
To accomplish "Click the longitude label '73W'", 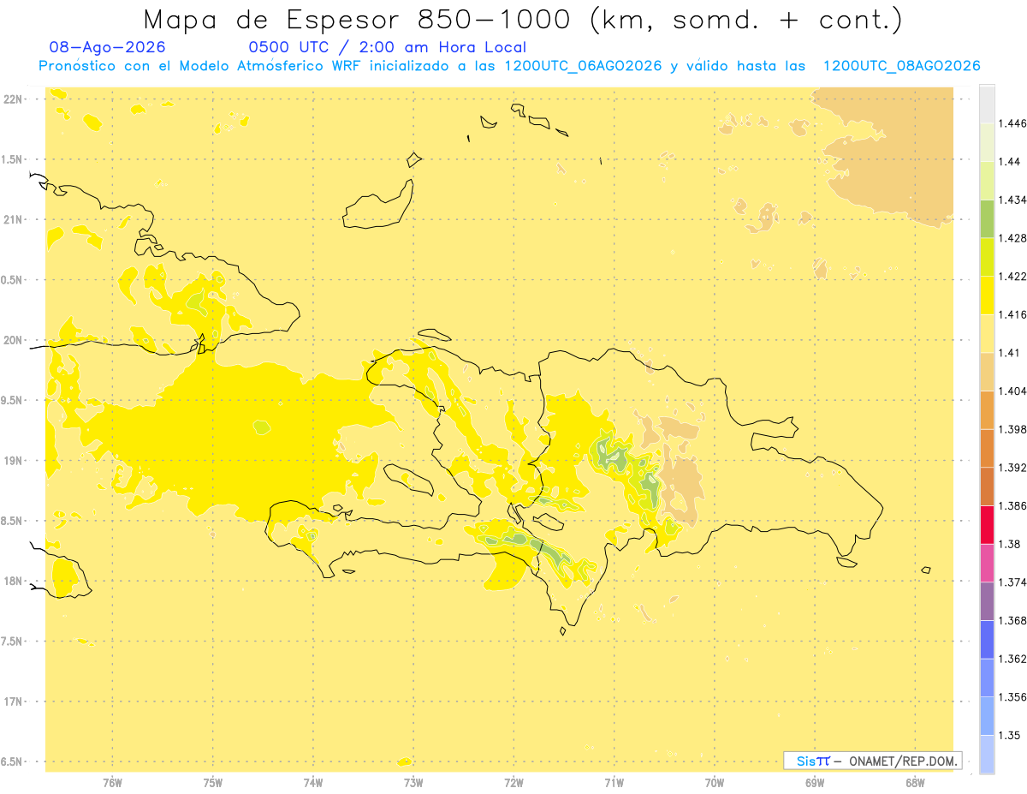I will [x=413, y=782].
